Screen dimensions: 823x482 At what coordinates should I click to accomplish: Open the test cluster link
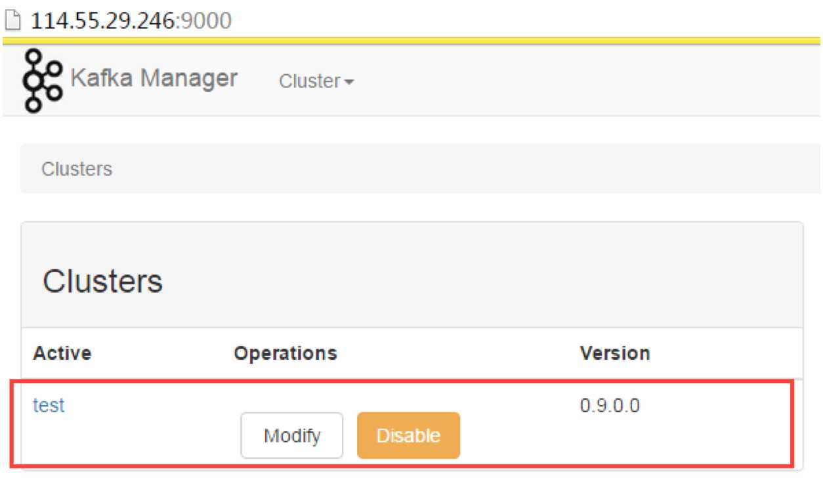tap(49, 406)
